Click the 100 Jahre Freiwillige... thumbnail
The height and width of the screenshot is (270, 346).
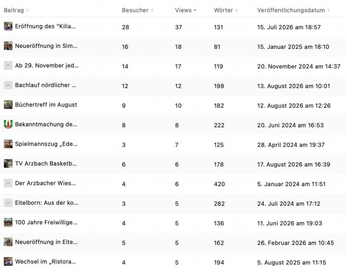click(x=8, y=223)
